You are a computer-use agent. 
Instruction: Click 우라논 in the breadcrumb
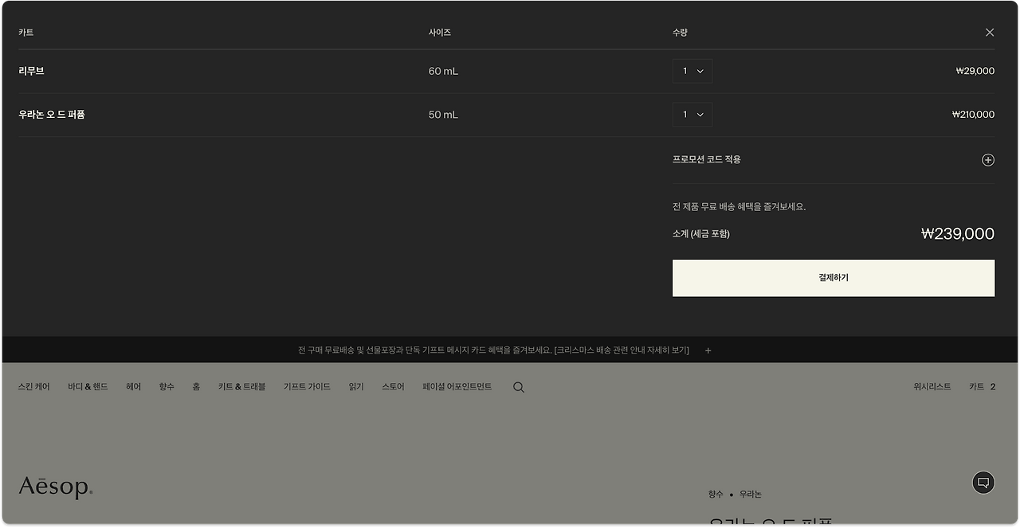pyautogui.click(x=750, y=494)
